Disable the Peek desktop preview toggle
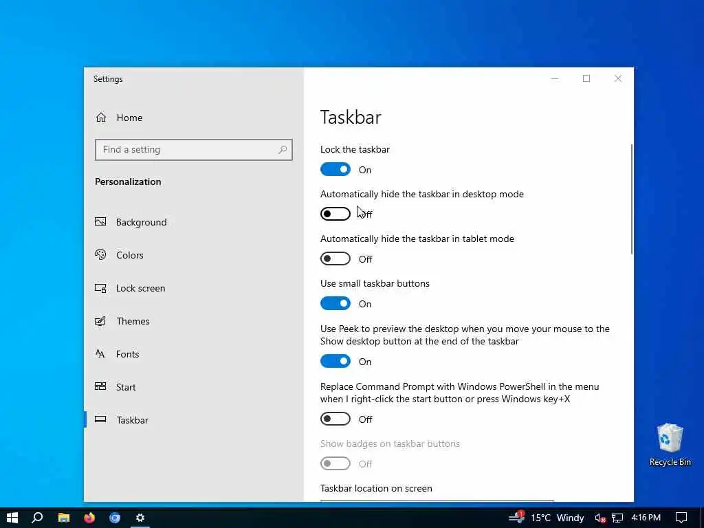Image resolution: width=704 pixels, height=528 pixels. (x=335, y=361)
